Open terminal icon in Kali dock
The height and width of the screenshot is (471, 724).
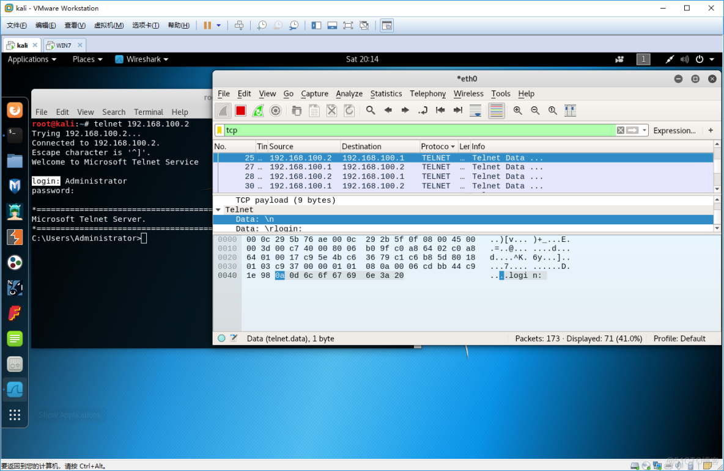click(15, 135)
